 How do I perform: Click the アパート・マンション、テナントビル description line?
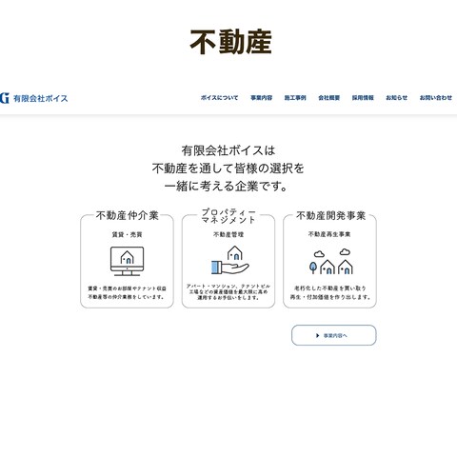(x=228, y=286)
